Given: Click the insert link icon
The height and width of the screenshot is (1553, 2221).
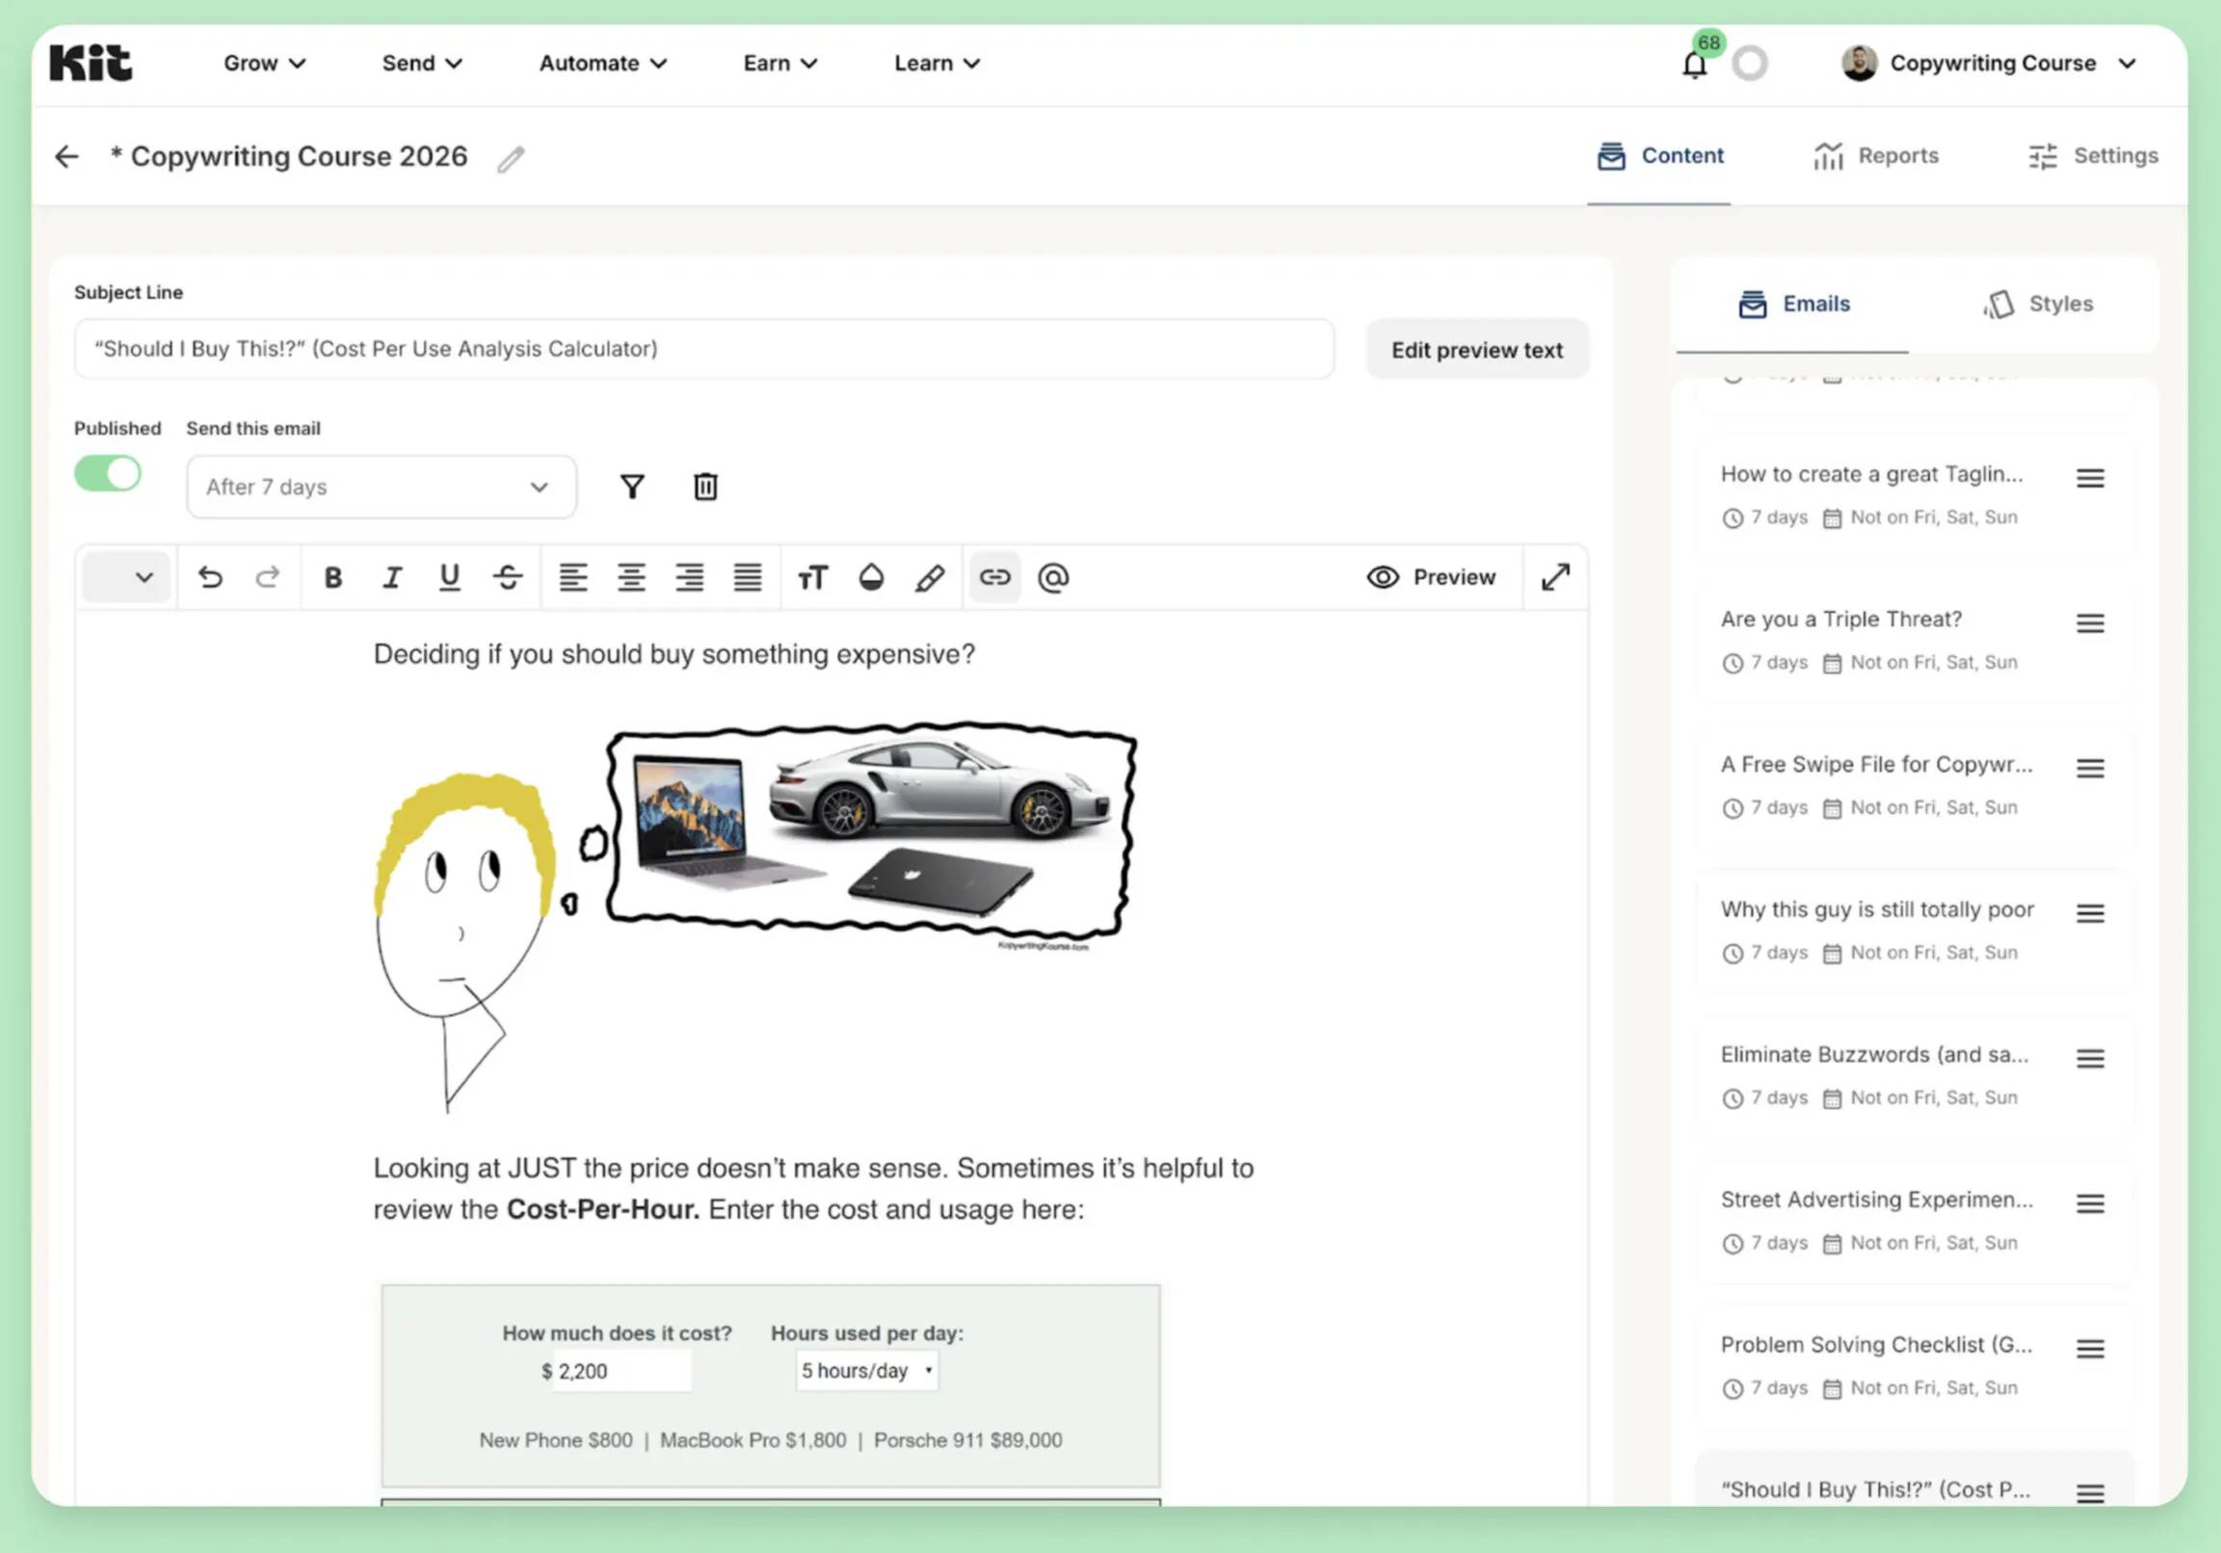Looking at the screenshot, I should 994,577.
